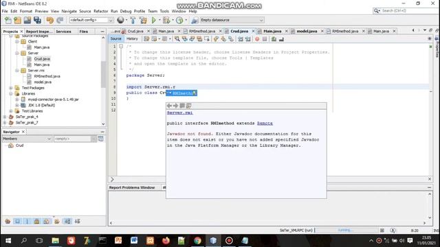Toggle Show Inherited Members in Navigator
This screenshot has height=247, width=440.
click(x=8, y=221)
